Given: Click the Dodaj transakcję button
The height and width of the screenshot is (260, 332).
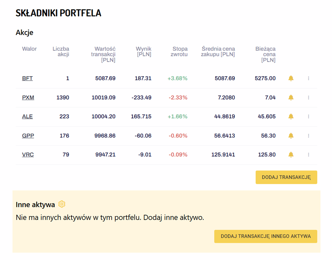Looking at the screenshot, I should tap(286, 177).
